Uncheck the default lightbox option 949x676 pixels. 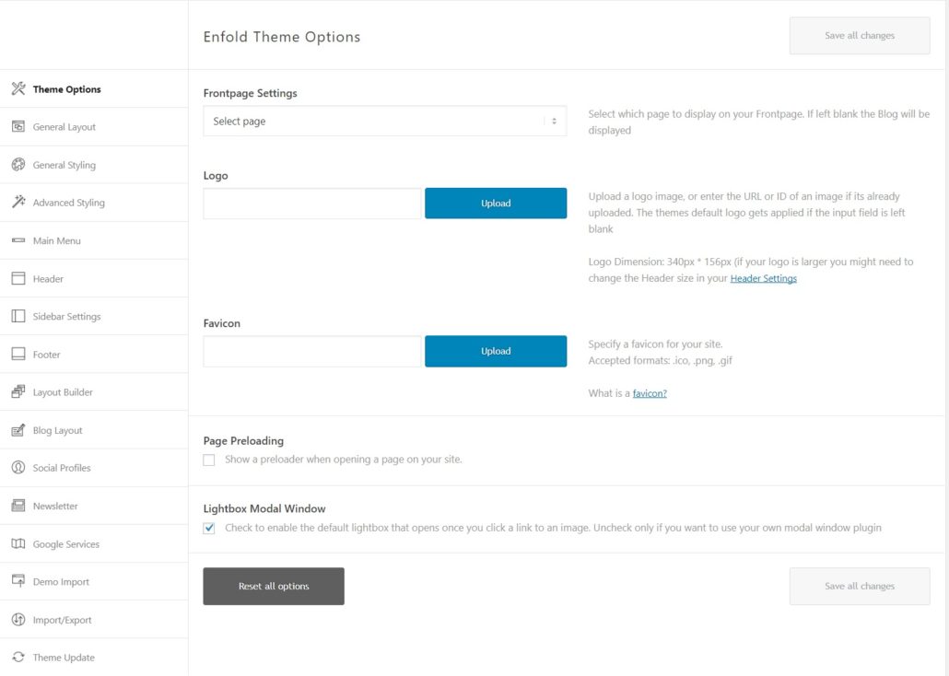pyautogui.click(x=209, y=527)
